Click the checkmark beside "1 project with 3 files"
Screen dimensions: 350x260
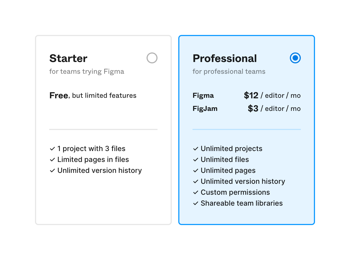pyautogui.click(x=52, y=149)
